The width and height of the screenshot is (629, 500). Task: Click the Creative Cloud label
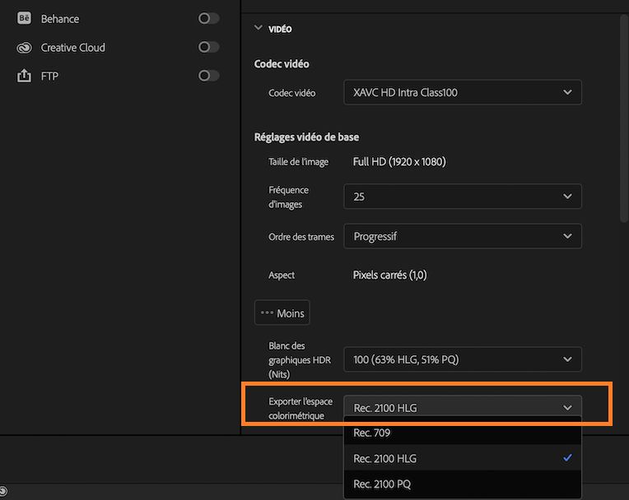(x=73, y=48)
